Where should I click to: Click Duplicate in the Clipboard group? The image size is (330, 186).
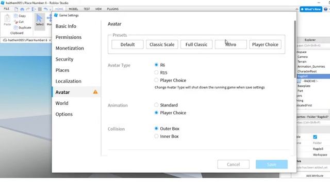(x=22, y=27)
